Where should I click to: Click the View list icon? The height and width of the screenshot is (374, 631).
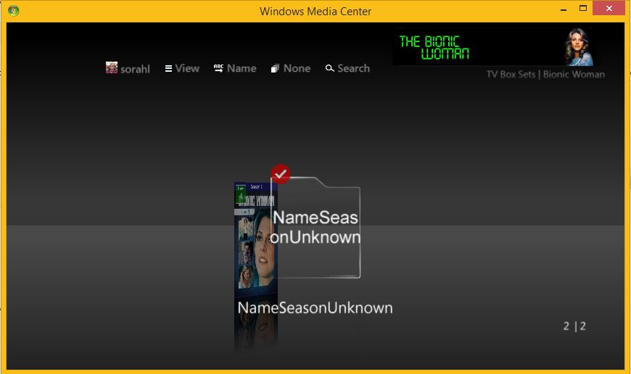[168, 69]
